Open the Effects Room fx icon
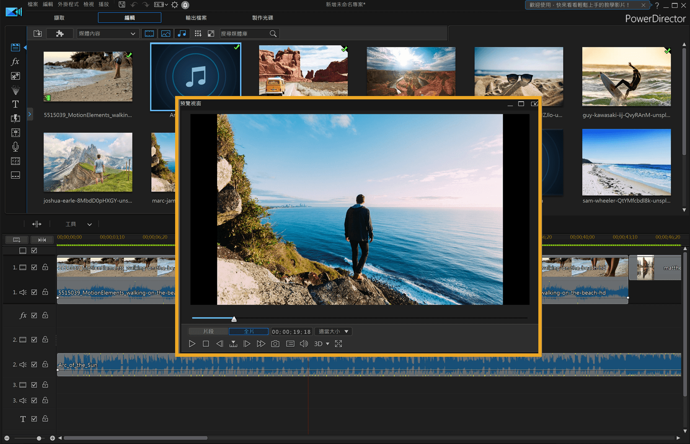 coord(16,62)
